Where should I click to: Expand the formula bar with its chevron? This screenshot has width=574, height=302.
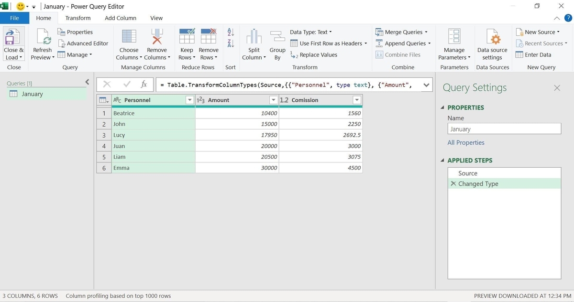pyautogui.click(x=426, y=85)
